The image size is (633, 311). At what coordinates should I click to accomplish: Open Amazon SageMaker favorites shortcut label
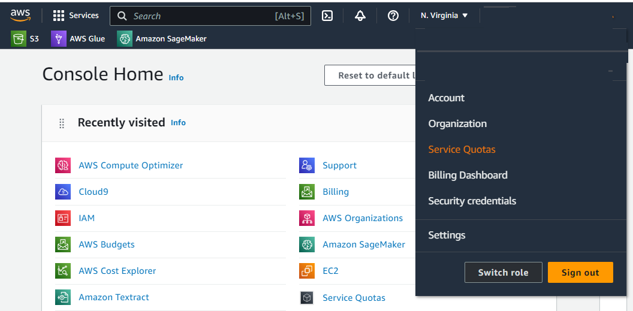(x=171, y=39)
